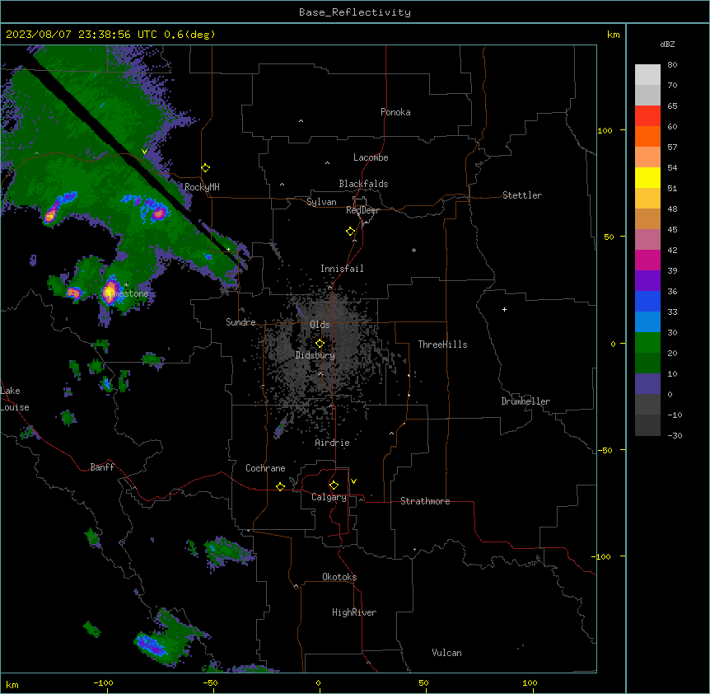This screenshot has width=710, height=694.
Task: Click the Didsbury label
Action: [x=315, y=355]
